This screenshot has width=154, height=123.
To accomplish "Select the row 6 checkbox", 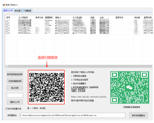I will [x=6, y=33].
